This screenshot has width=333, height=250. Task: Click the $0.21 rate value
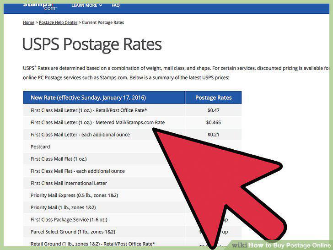[213, 135]
